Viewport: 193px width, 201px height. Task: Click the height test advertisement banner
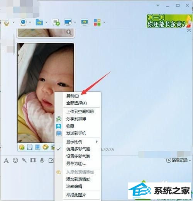[x=169, y=21]
